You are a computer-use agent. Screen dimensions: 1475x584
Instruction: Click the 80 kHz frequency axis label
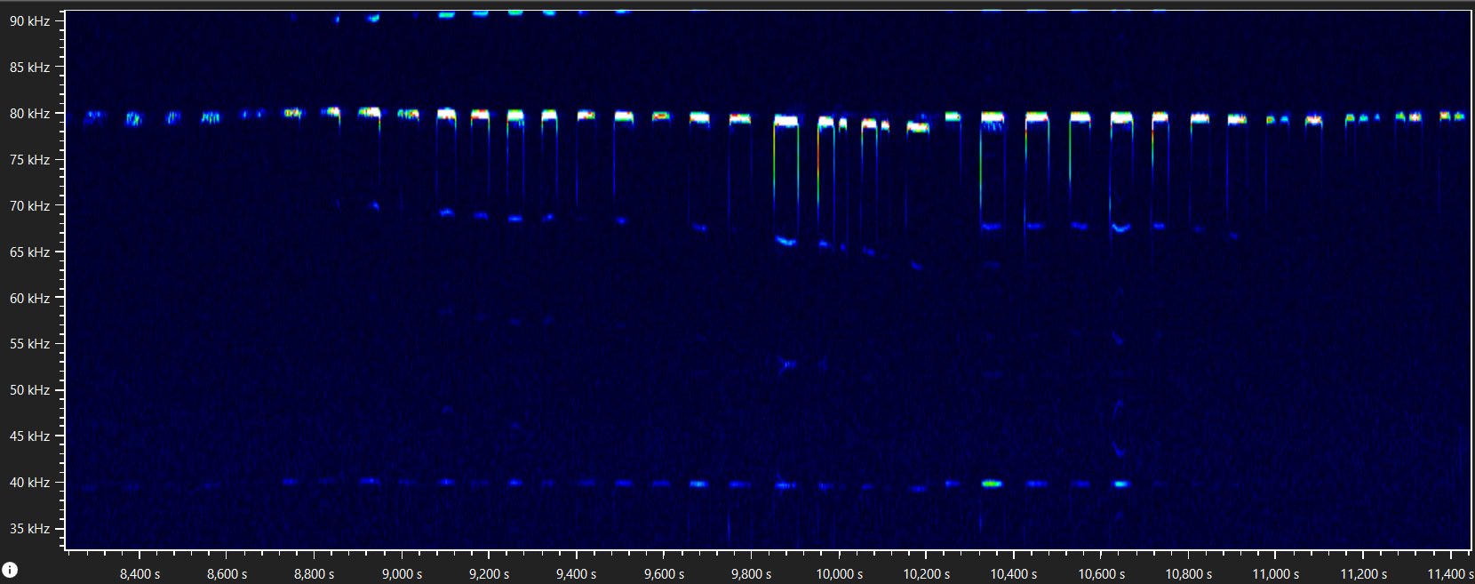29,114
